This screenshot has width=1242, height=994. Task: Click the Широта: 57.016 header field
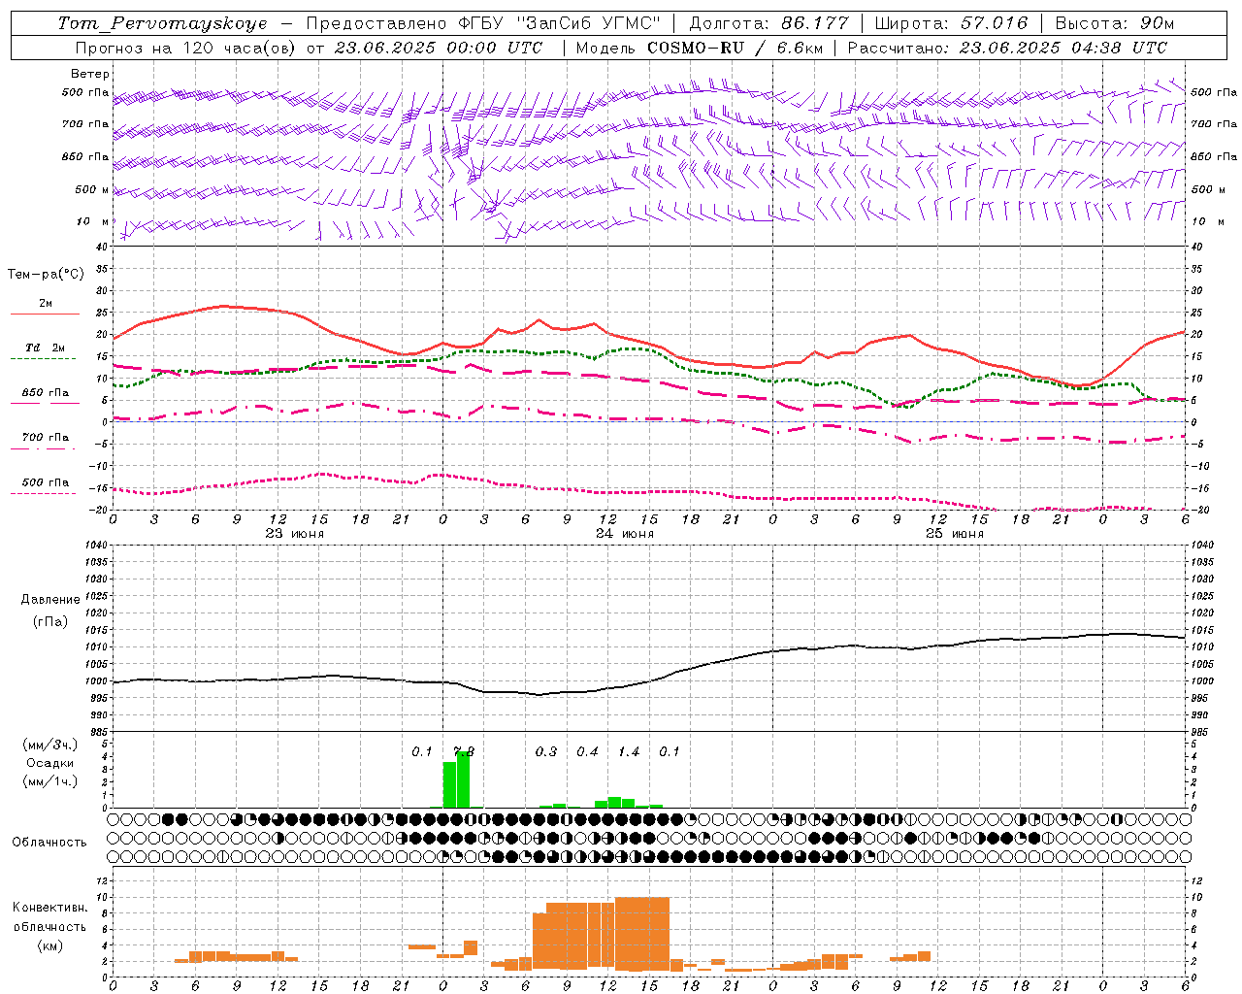pos(951,23)
